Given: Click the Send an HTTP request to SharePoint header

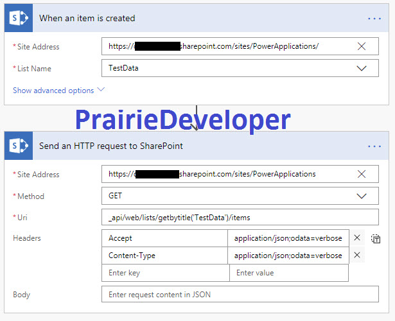Looking at the screenshot, I should pos(197,146).
